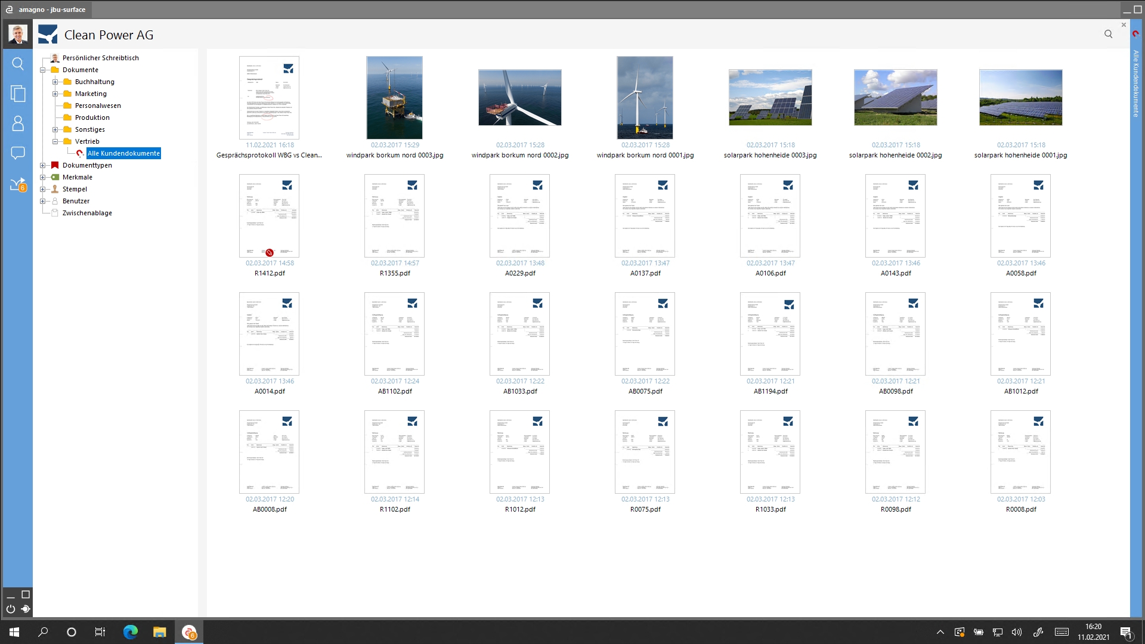The width and height of the screenshot is (1145, 644).
Task: Click the logout arrow icon at sidebar bottom
Action: (26, 609)
